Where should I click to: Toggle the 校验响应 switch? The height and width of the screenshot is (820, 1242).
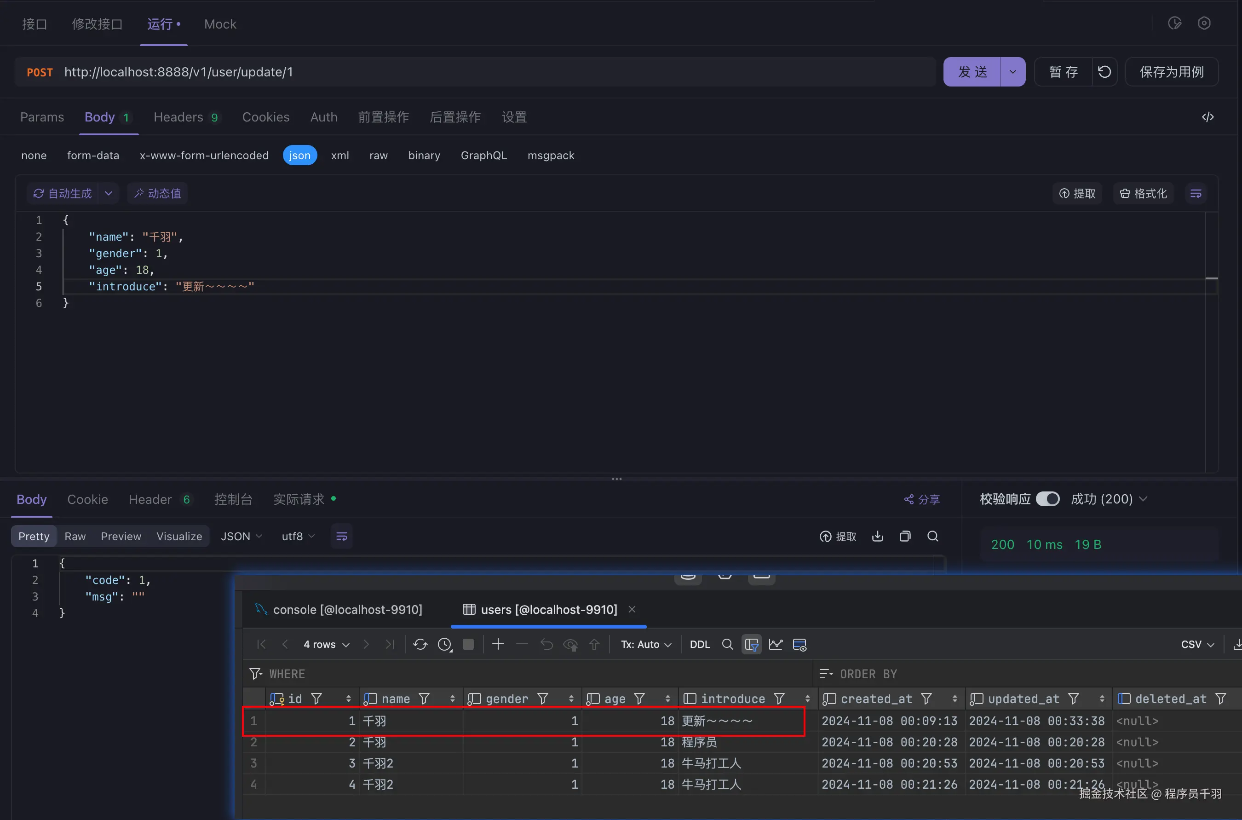[1047, 499]
